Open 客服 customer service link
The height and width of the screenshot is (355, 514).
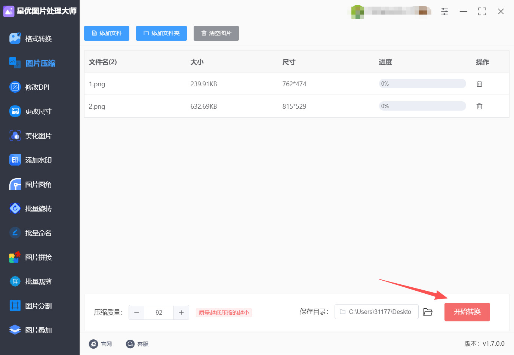[137, 344]
